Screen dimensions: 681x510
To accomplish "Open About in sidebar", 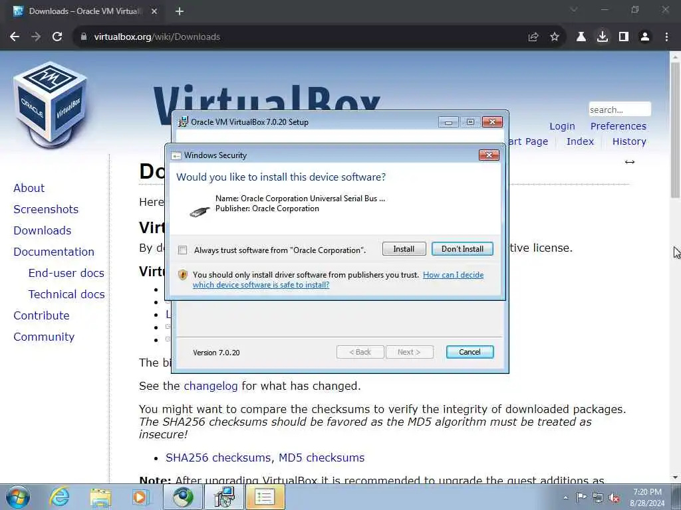I will 29,188.
